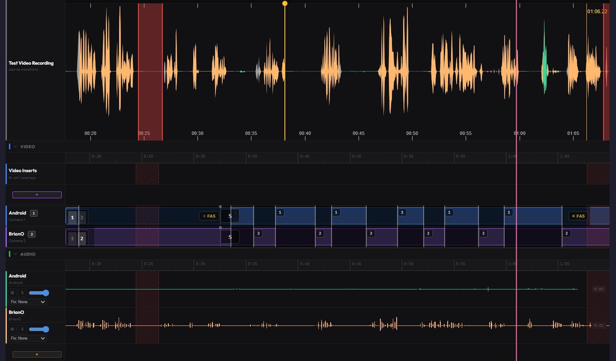Select BrianO segment badge 2 between 0:50 and 0:55
The image size is (616, 361).
[428, 233]
